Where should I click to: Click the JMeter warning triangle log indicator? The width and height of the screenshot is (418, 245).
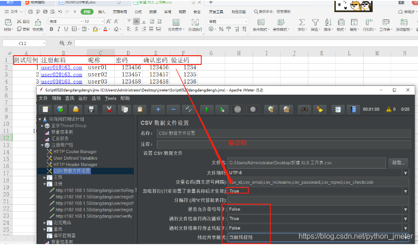[x=389, y=109]
